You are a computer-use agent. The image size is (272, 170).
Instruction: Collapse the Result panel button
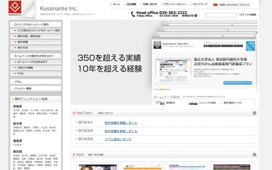(x=254, y=155)
